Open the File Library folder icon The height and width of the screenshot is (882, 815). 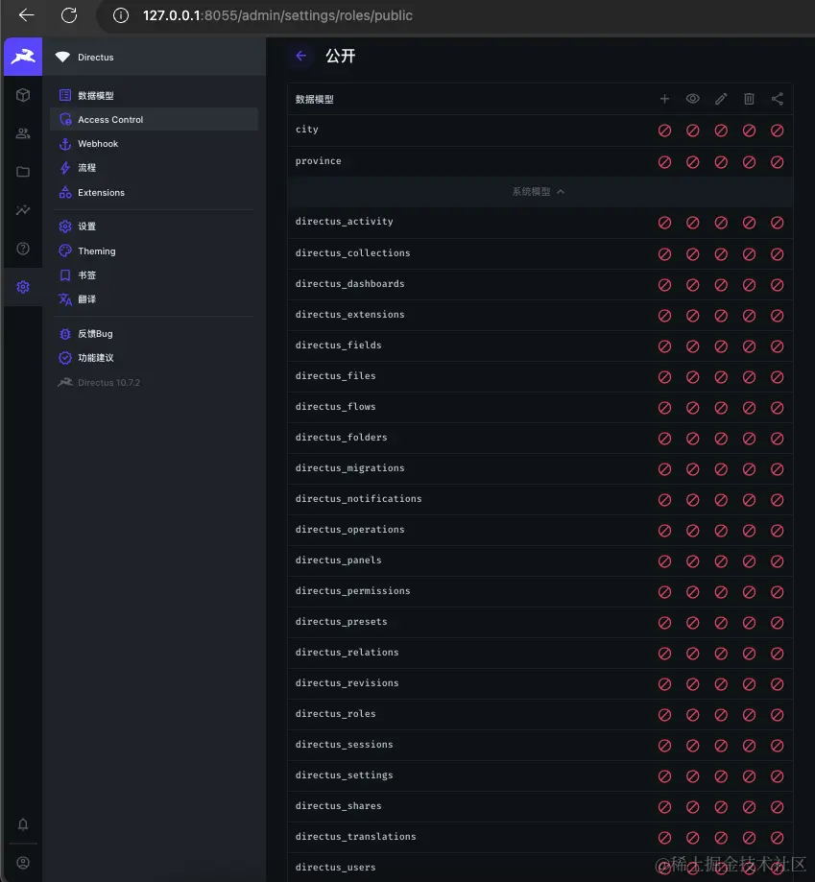pyautogui.click(x=23, y=172)
